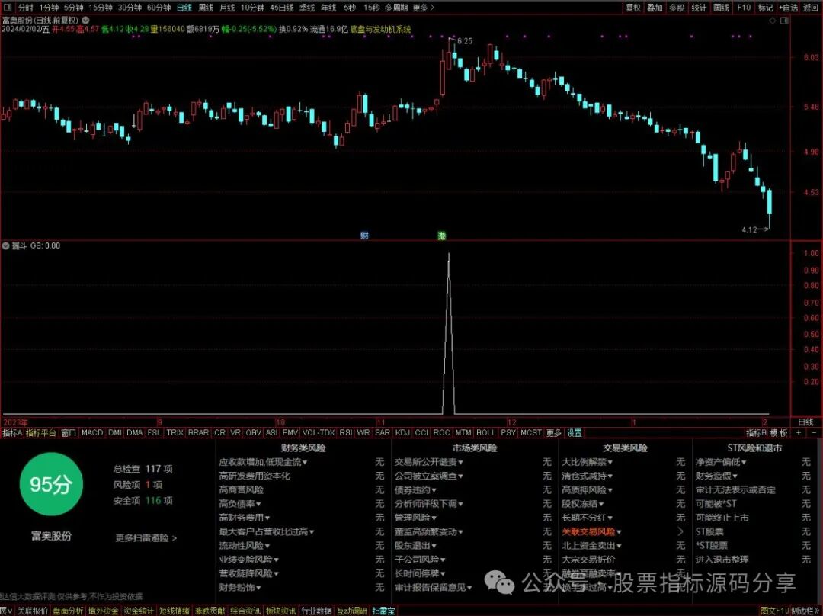Add to watchlist with +自选
The height and width of the screenshot is (616, 823).
(x=789, y=8)
